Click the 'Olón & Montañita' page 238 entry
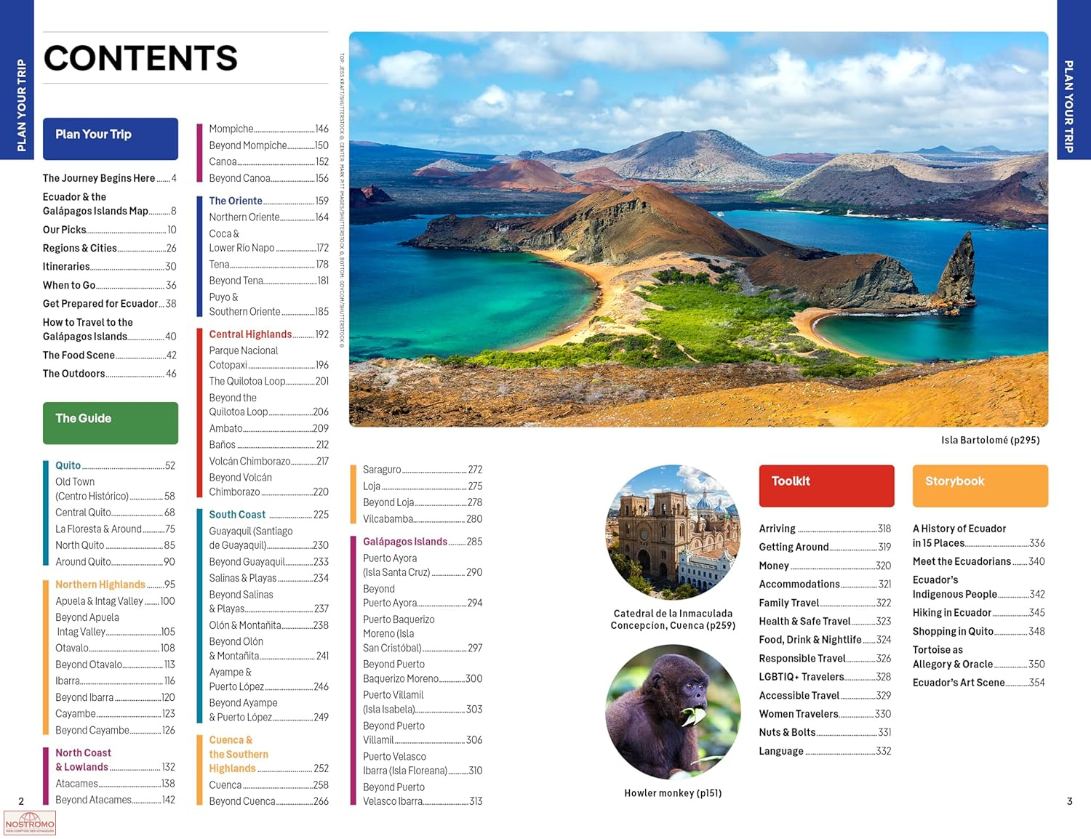 coord(269,625)
